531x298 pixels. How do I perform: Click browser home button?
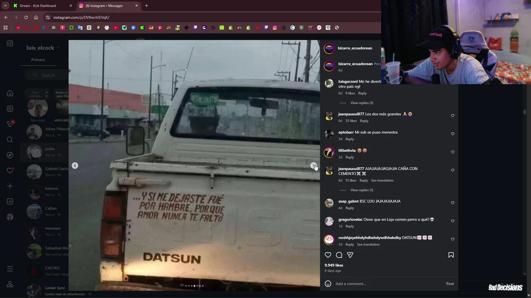(x=36, y=17)
